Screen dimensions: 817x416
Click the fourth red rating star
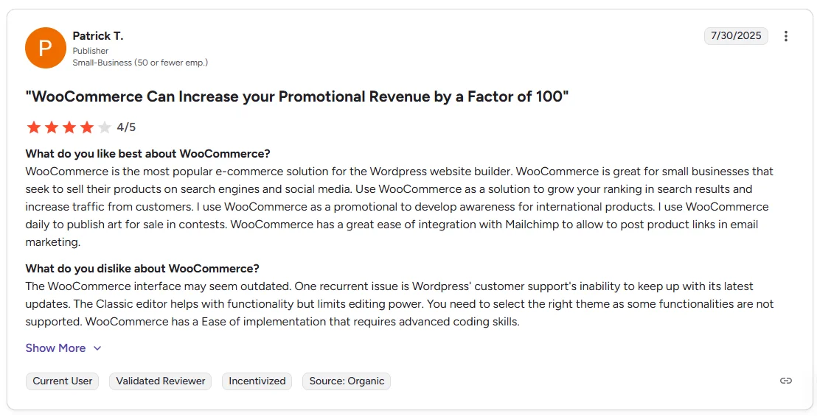[x=87, y=127]
